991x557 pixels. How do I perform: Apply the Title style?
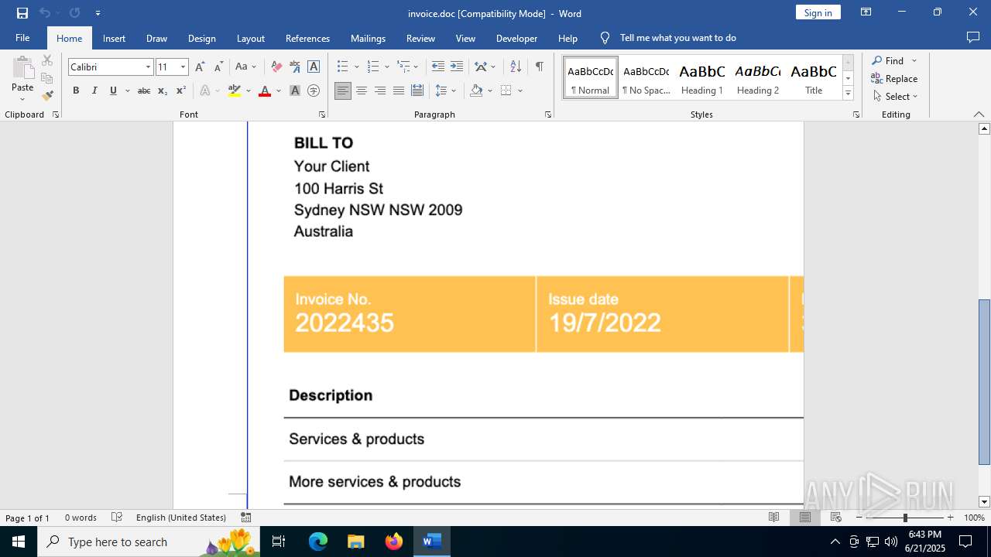point(814,78)
